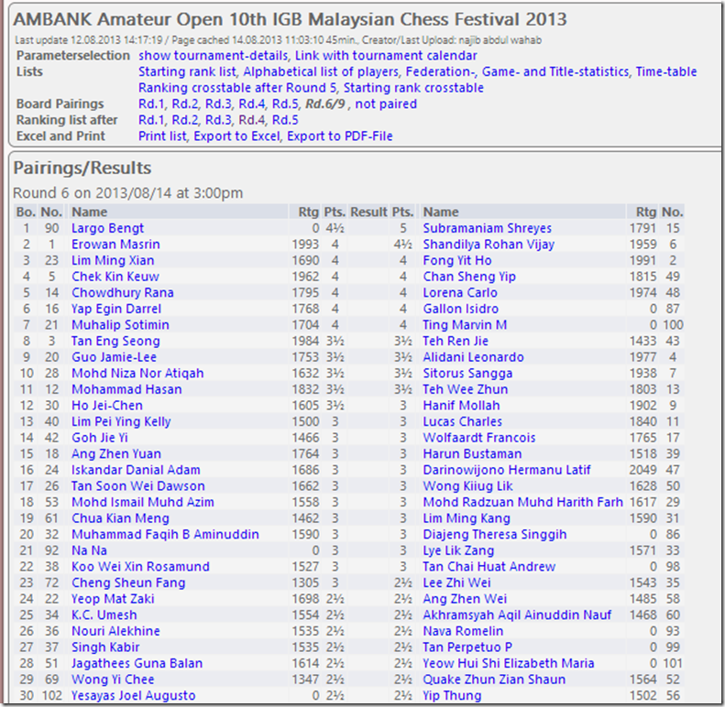Screen dimensions: 725x707
Task: Open player Wolfaardt Francois
Action: coord(479,438)
